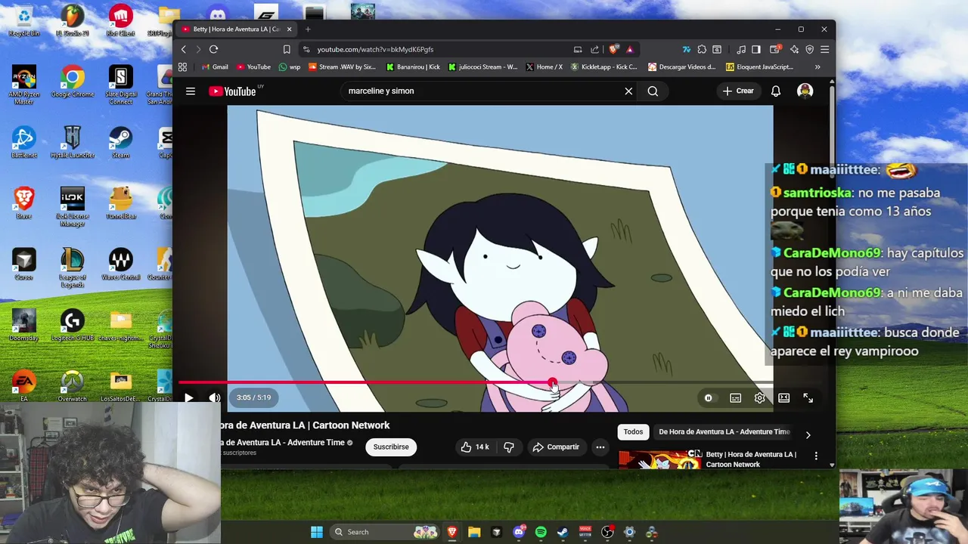Image resolution: width=968 pixels, height=544 pixels.
Task: Open Logitech G HUB desktop shortcut
Action: point(72,325)
